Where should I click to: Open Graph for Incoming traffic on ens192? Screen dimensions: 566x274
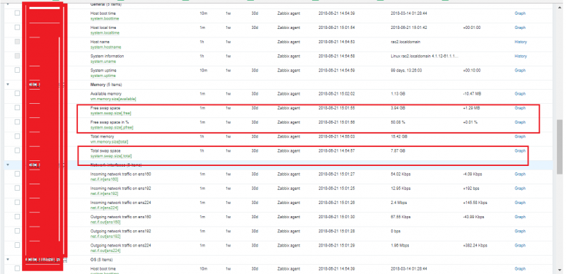[520, 188]
